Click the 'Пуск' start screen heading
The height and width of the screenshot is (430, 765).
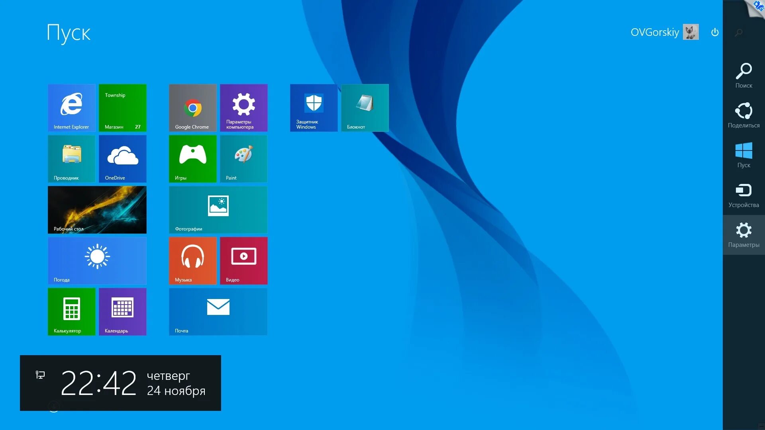pos(69,33)
